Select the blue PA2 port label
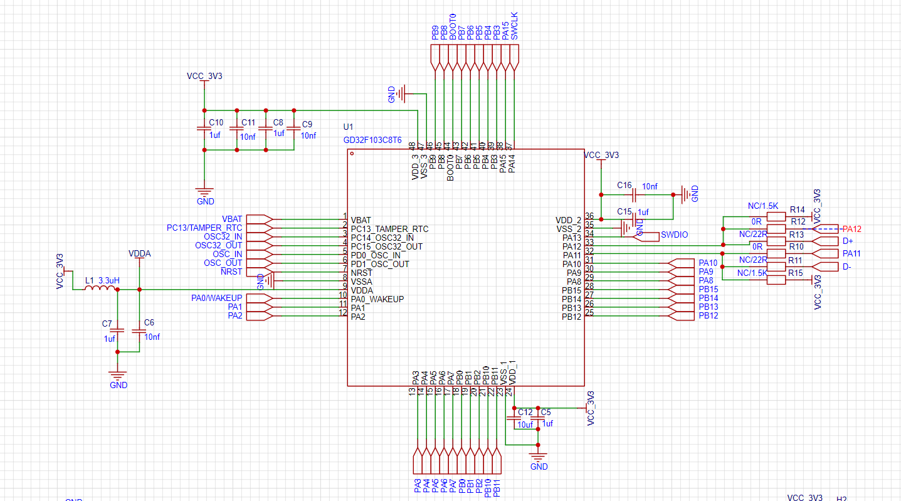The image size is (901, 501). [x=235, y=315]
